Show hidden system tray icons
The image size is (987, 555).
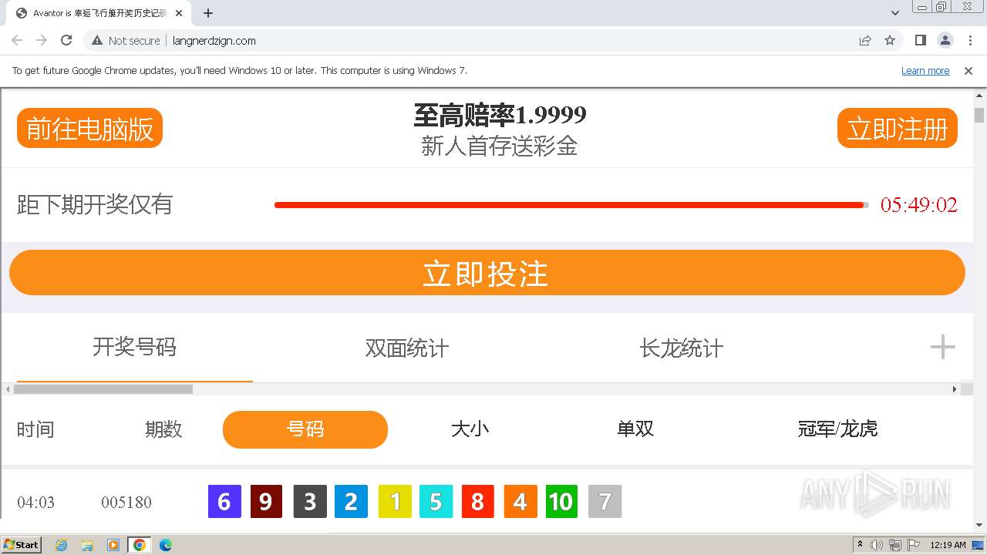click(860, 544)
